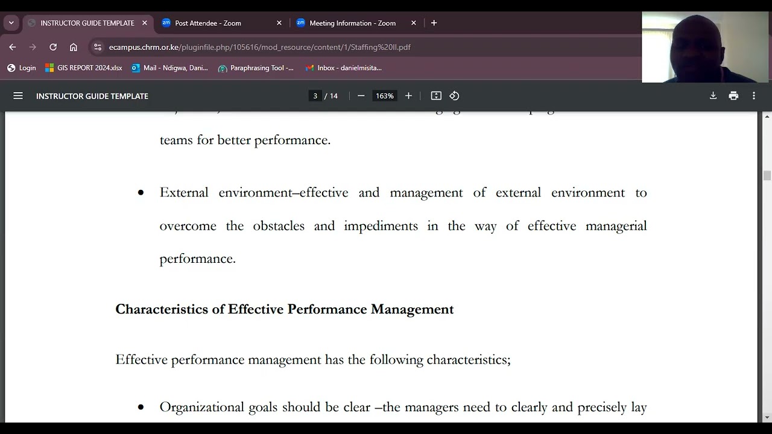Zoom out of the PDF
The width and height of the screenshot is (772, 434).
[x=361, y=96]
